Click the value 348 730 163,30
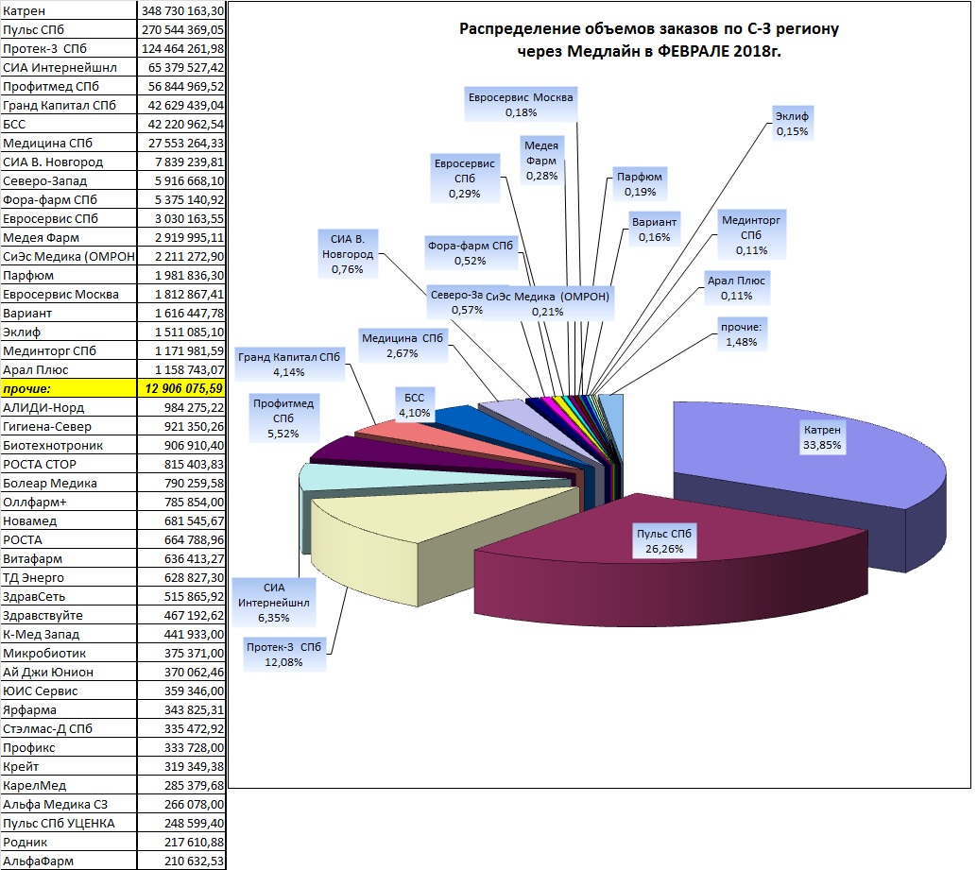The width and height of the screenshot is (977, 870). [x=181, y=10]
